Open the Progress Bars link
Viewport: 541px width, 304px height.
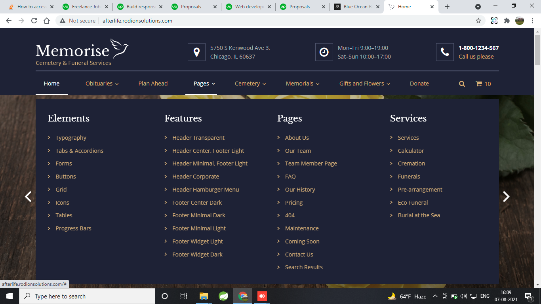coord(73,228)
